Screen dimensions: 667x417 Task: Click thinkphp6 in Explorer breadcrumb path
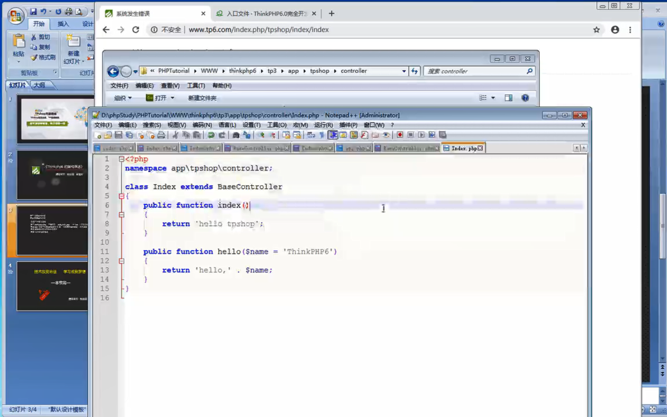[x=242, y=71]
